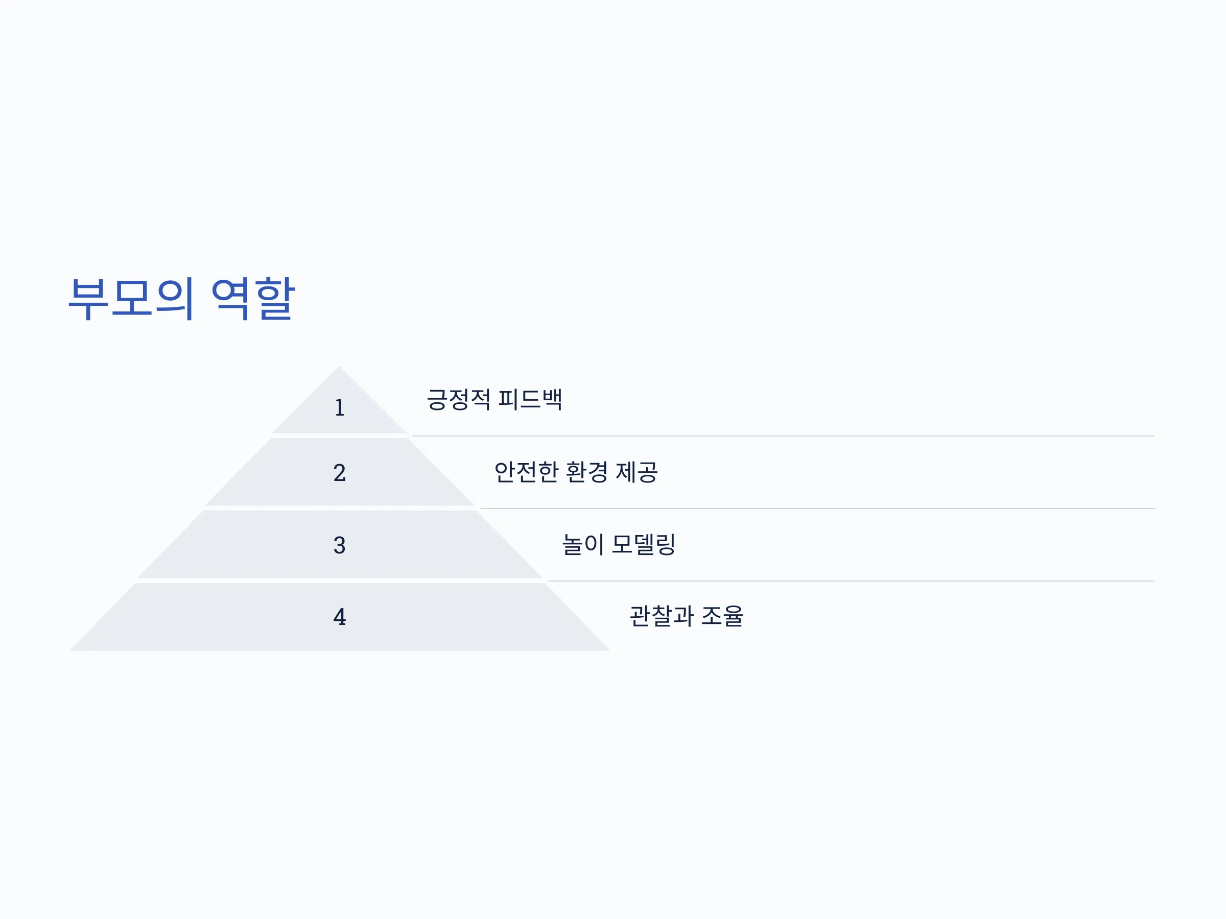Select the 긍정적 피드백 label
Viewport: 1226px width, 919px height.
(x=494, y=399)
